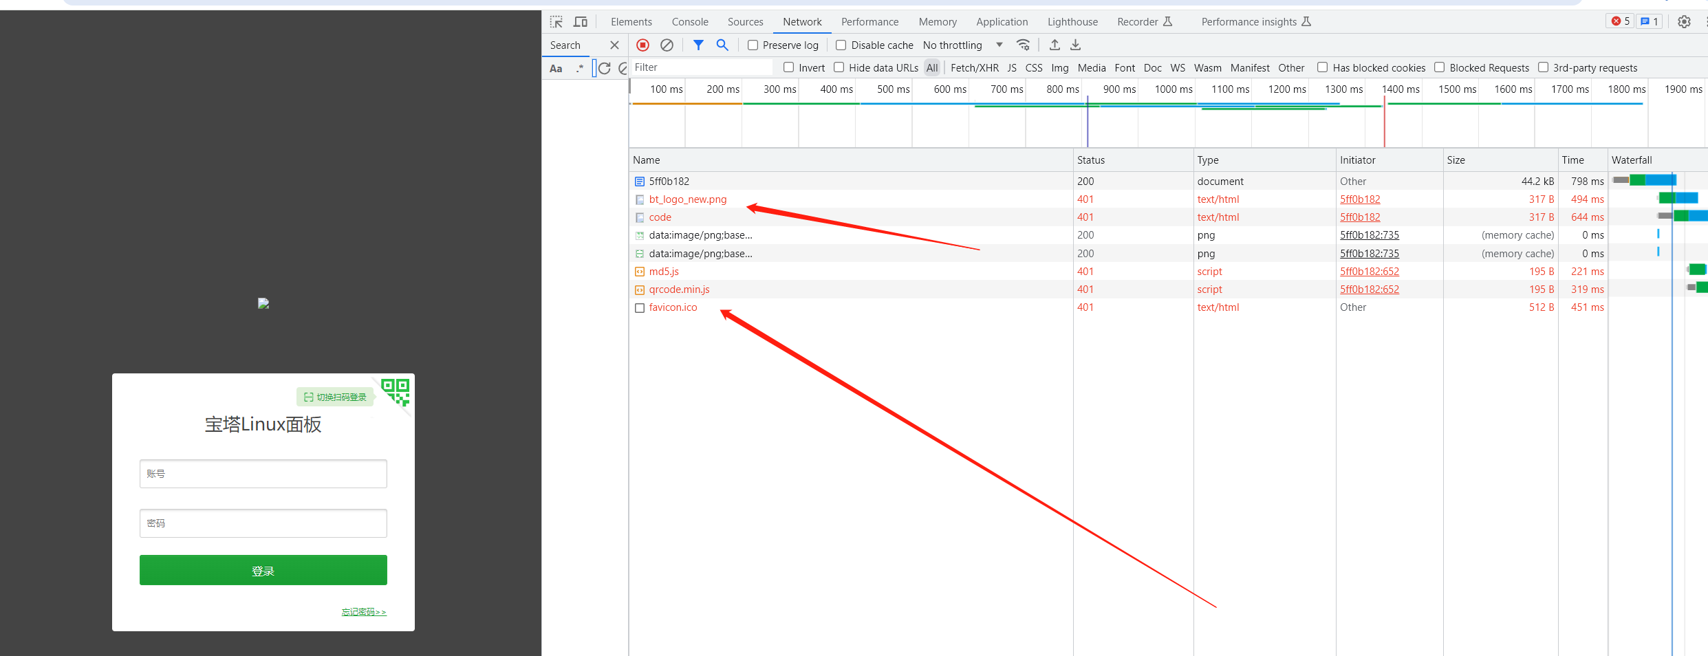Filter requests by Img type

click(1060, 68)
